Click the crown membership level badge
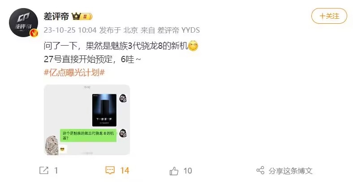 point(82,17)
